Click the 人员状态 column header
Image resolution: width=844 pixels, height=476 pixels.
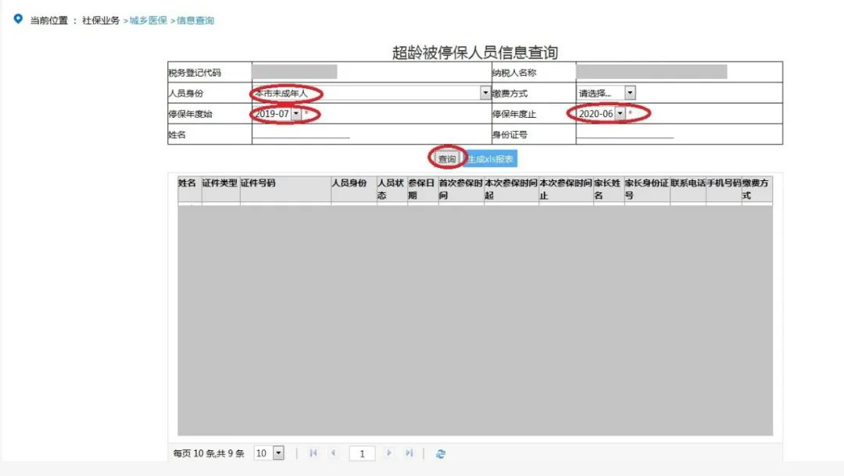click(x=392, y=189)
